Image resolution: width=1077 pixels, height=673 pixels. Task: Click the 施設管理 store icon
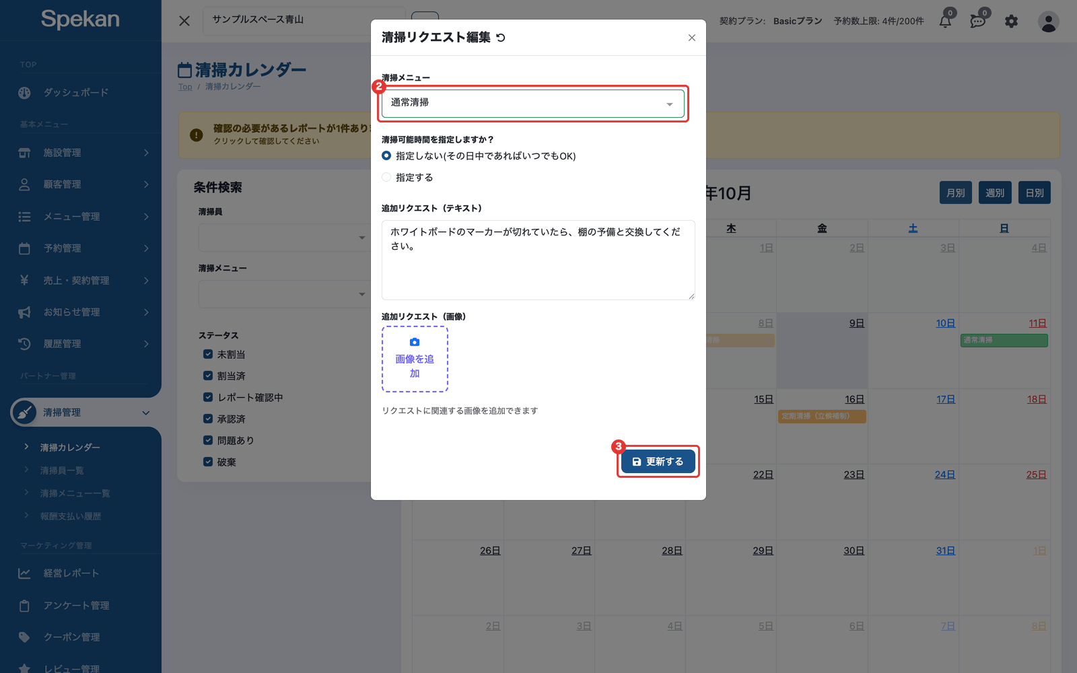click(x=24, y=153)
